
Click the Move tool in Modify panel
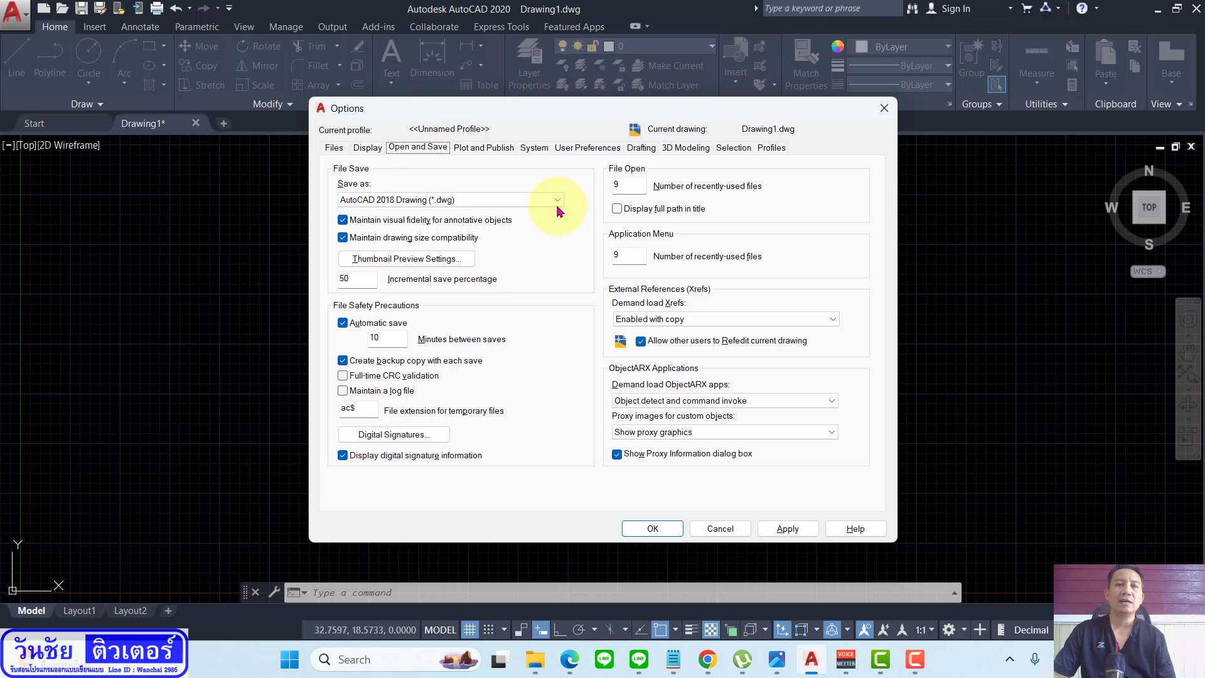[199, 46]
